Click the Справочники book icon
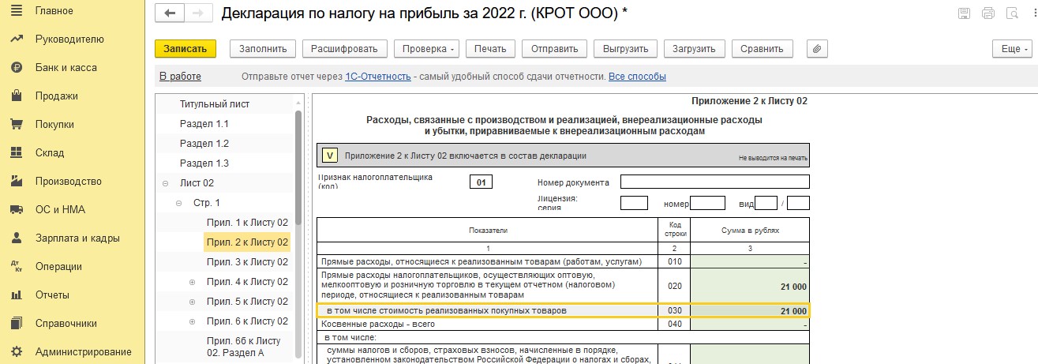This screenshot has width=1038, height=364. pos(16,323)
